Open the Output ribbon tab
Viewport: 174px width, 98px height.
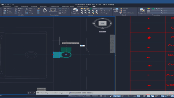(34, 7)
